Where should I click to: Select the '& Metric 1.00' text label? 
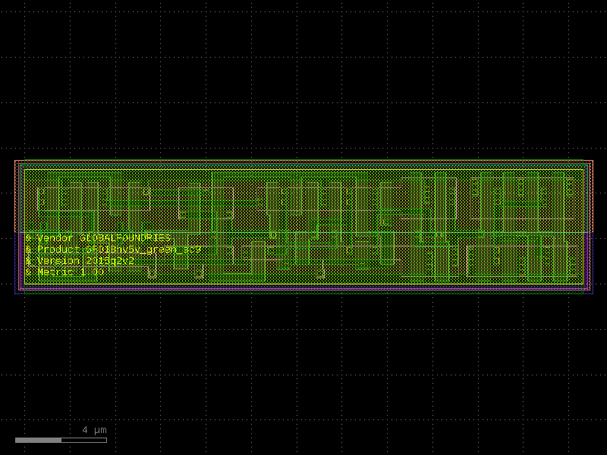(x=64, y=272)
